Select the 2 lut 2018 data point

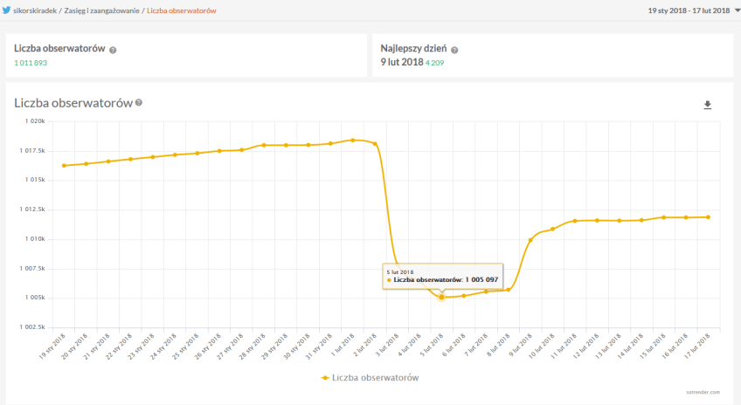[375, 143]
